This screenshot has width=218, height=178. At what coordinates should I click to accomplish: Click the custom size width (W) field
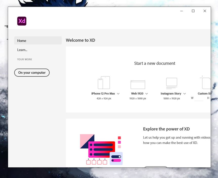point(199,98)
